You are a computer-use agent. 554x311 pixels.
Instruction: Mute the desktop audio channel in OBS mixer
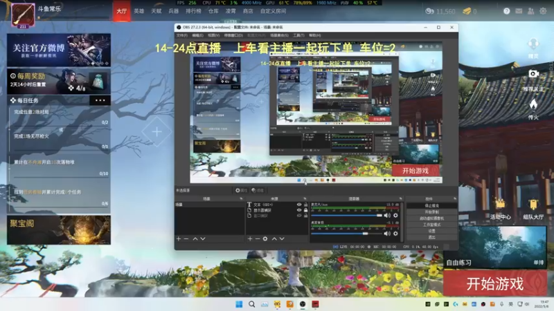tap(388, 234)
